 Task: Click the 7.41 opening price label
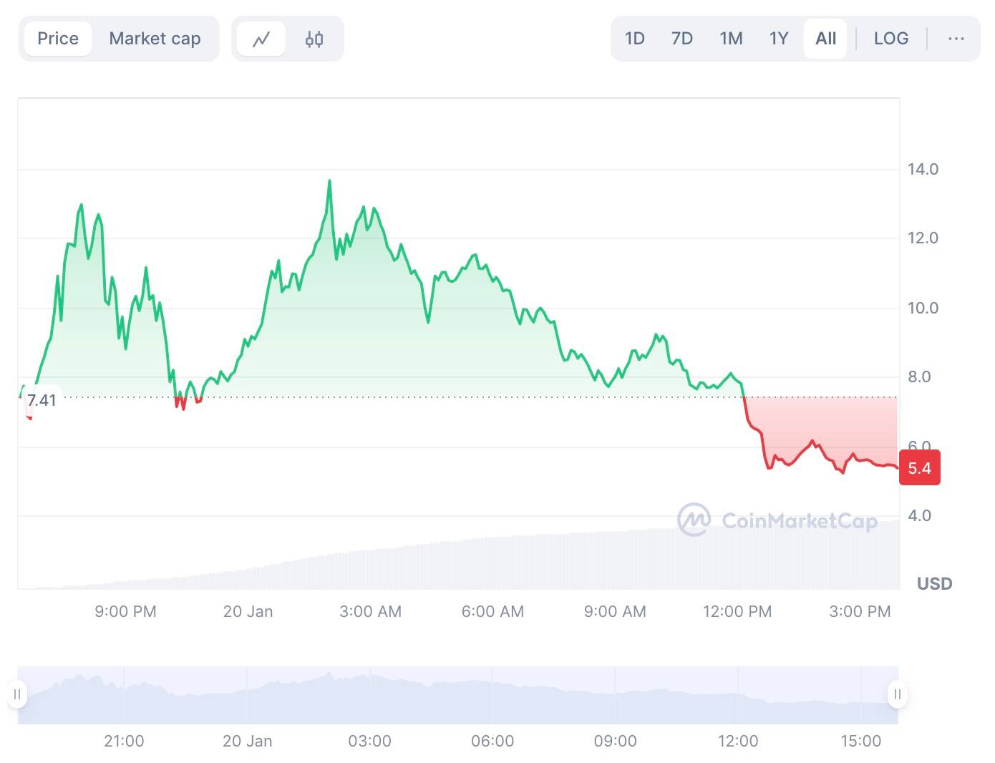click(42, 400)
